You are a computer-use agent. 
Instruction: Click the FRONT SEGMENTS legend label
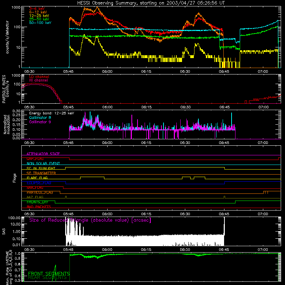[49, 274]
